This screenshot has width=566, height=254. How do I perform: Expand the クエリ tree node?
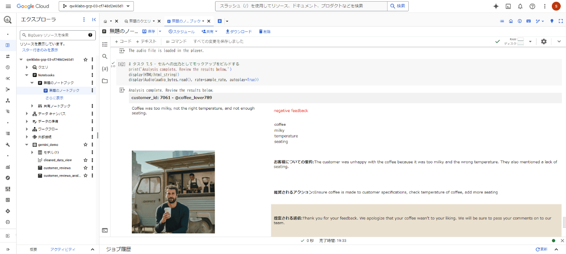coord(27,67)
